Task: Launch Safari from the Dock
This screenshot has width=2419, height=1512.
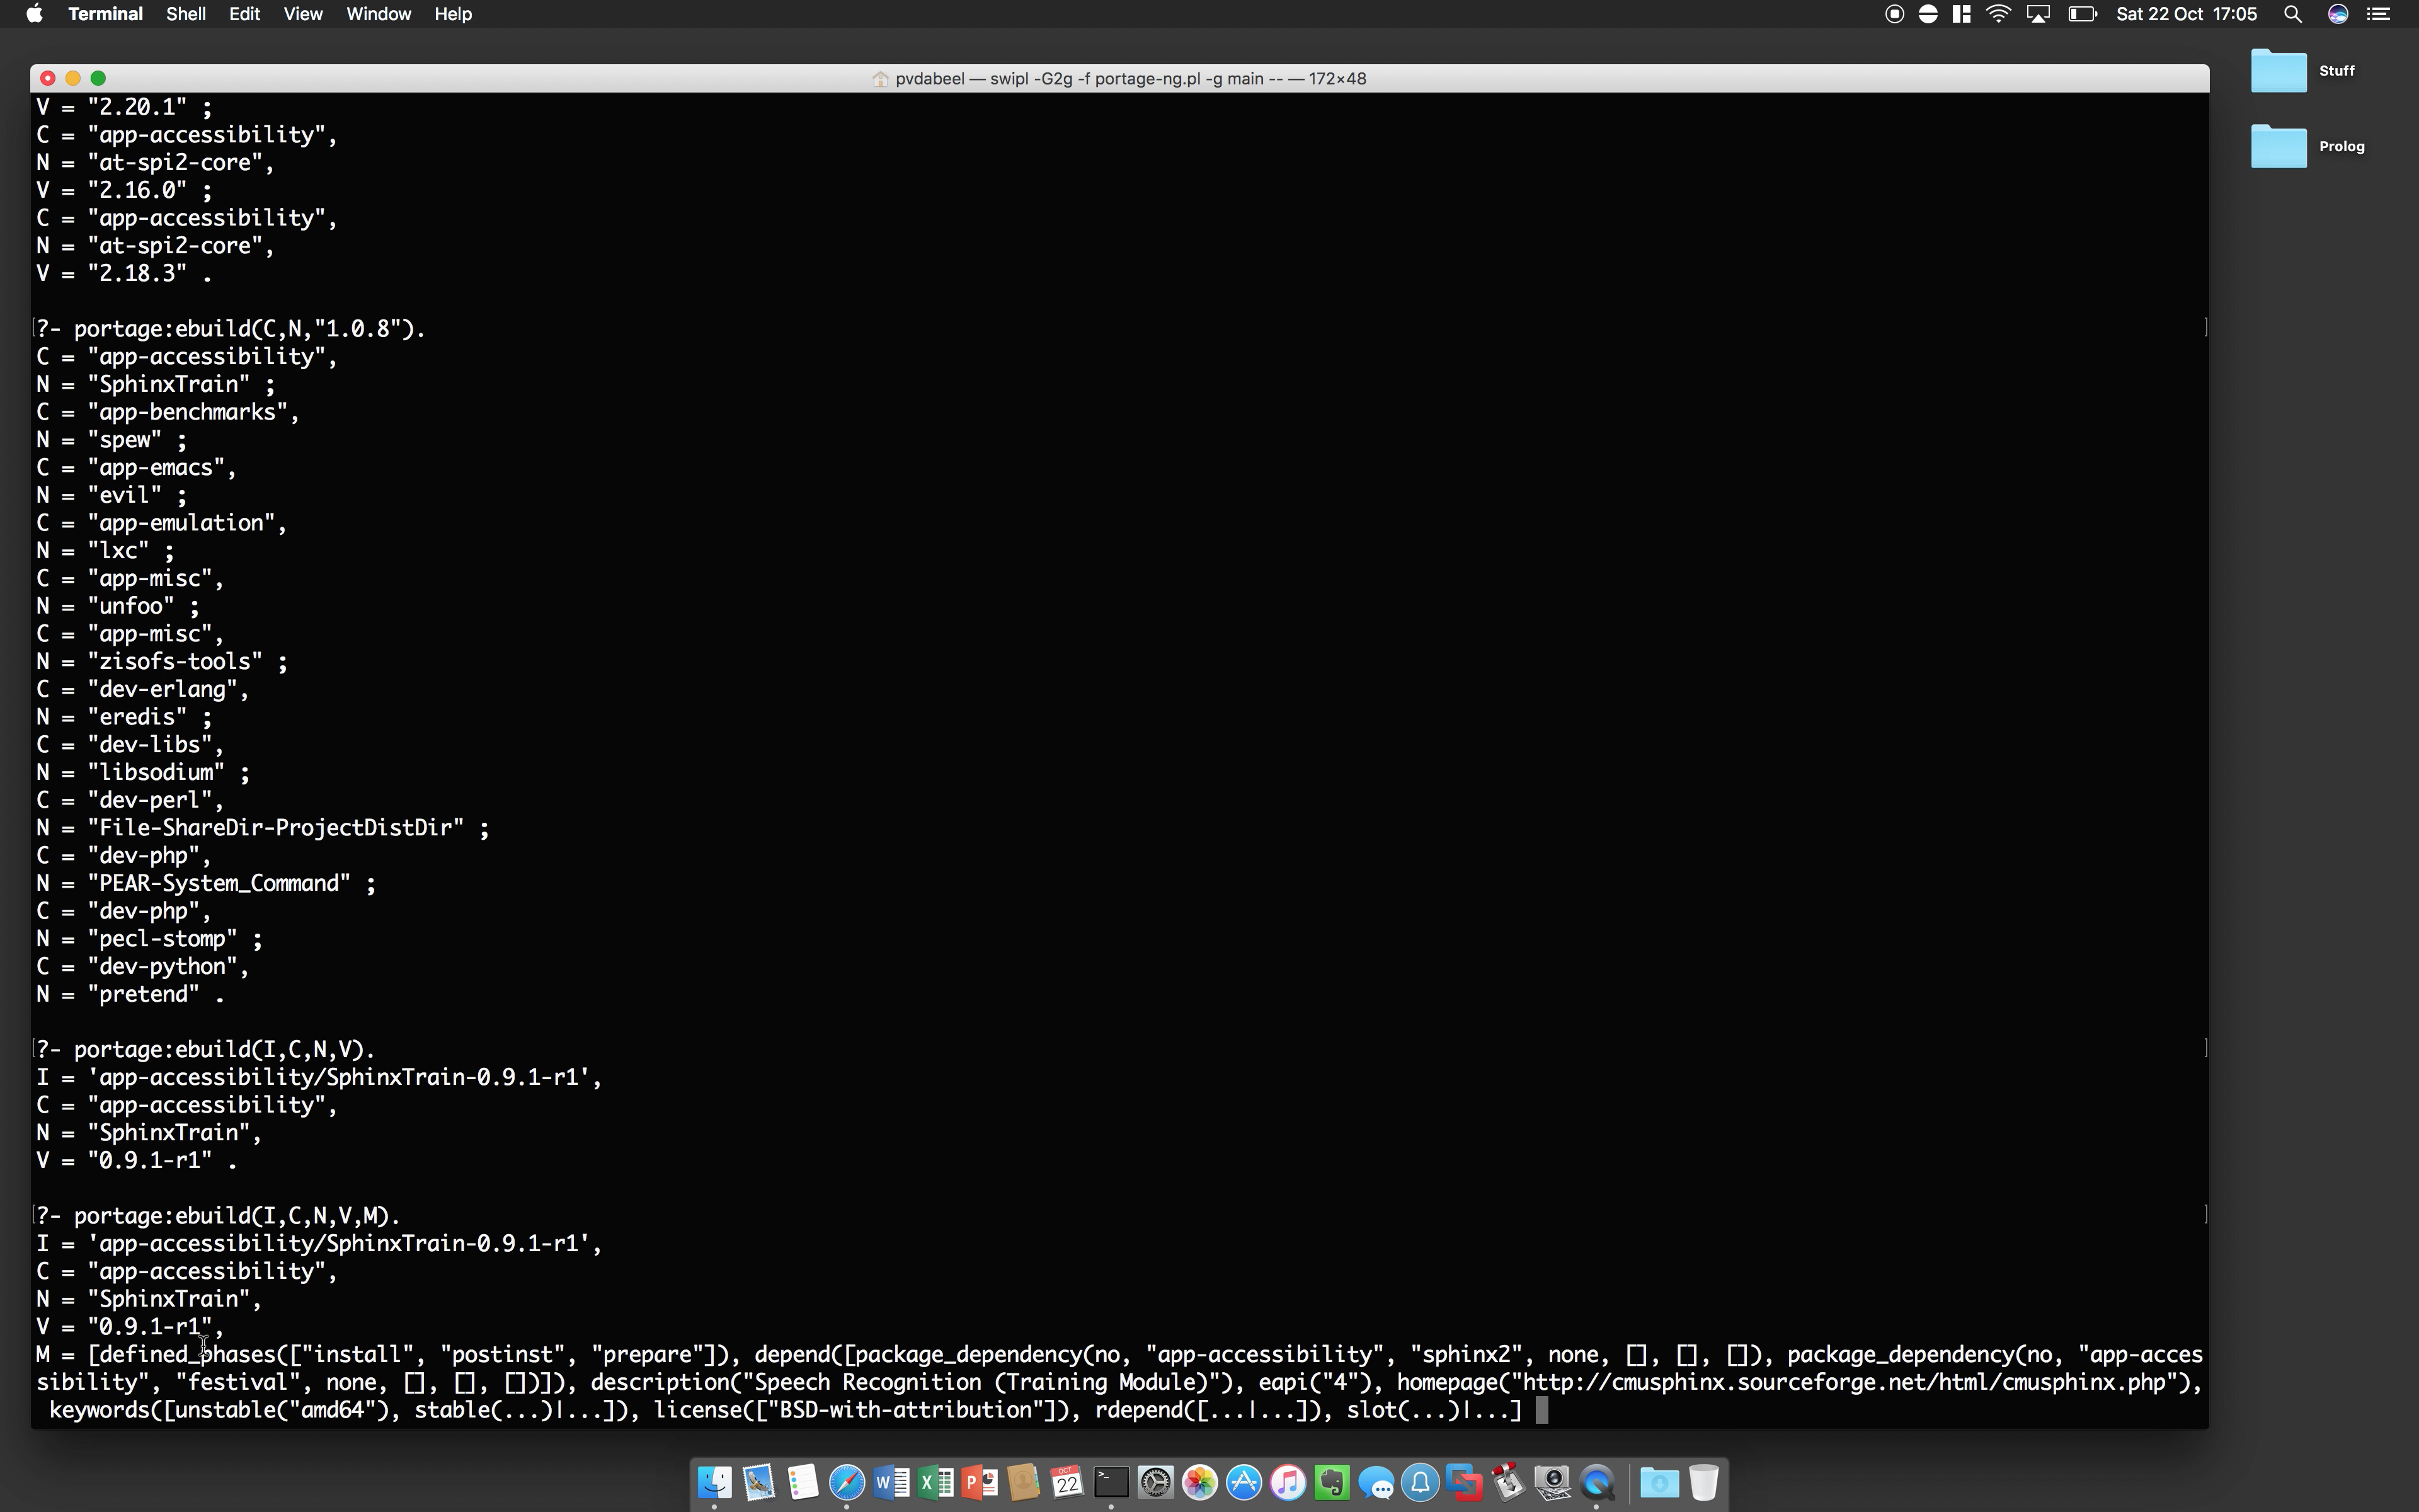Action: (847, 1482)
